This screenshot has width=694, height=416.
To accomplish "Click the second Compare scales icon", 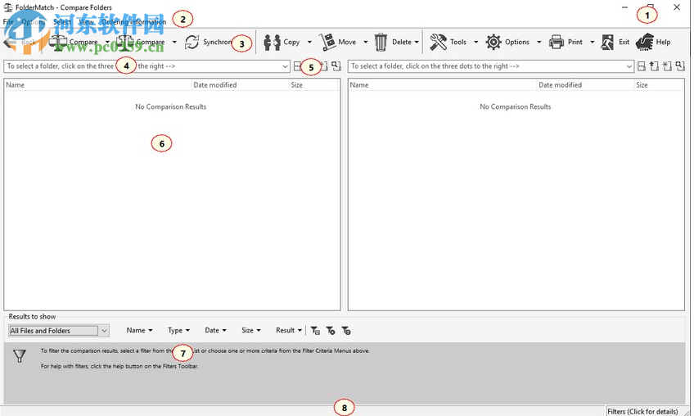I will (125, 42).
